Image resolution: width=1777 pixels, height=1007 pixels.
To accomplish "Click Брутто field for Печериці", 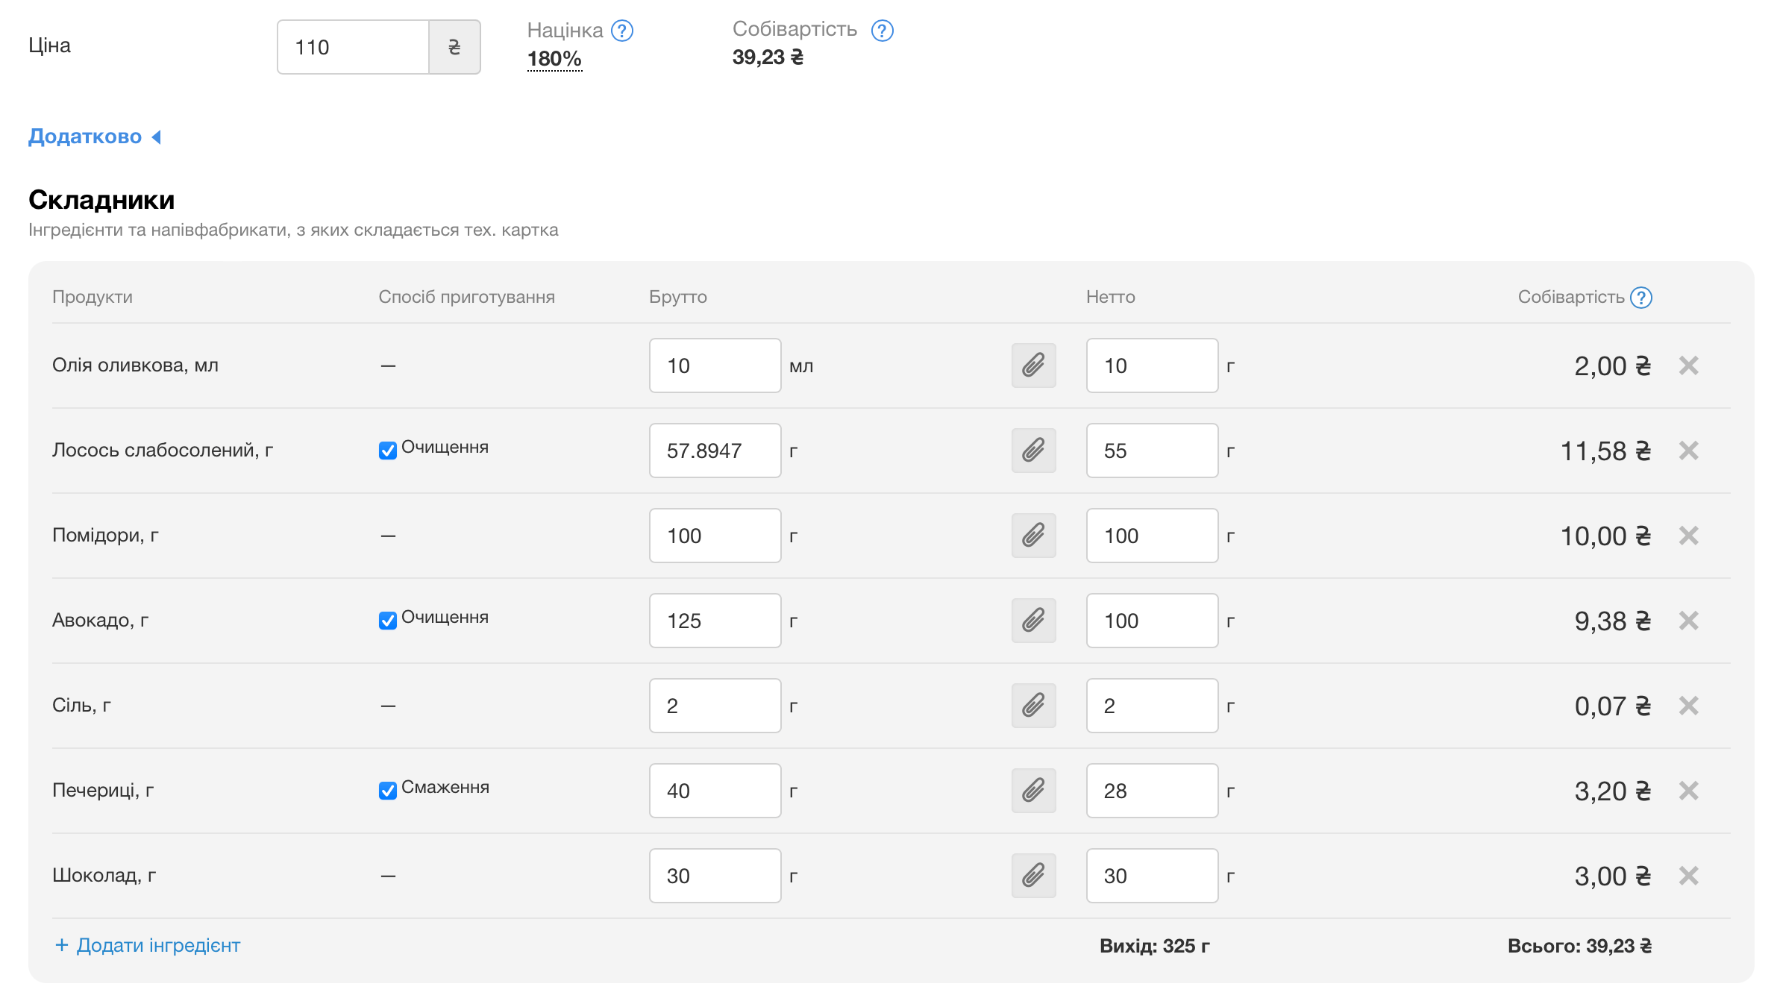I will 715,791.
